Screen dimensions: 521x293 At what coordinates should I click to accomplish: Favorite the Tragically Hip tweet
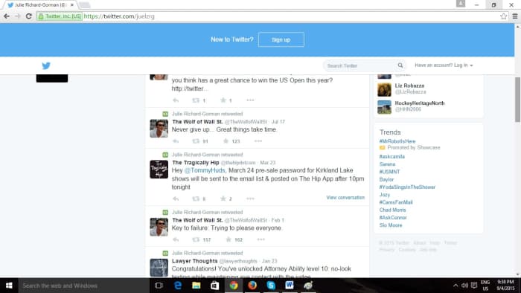coord(223,199)
